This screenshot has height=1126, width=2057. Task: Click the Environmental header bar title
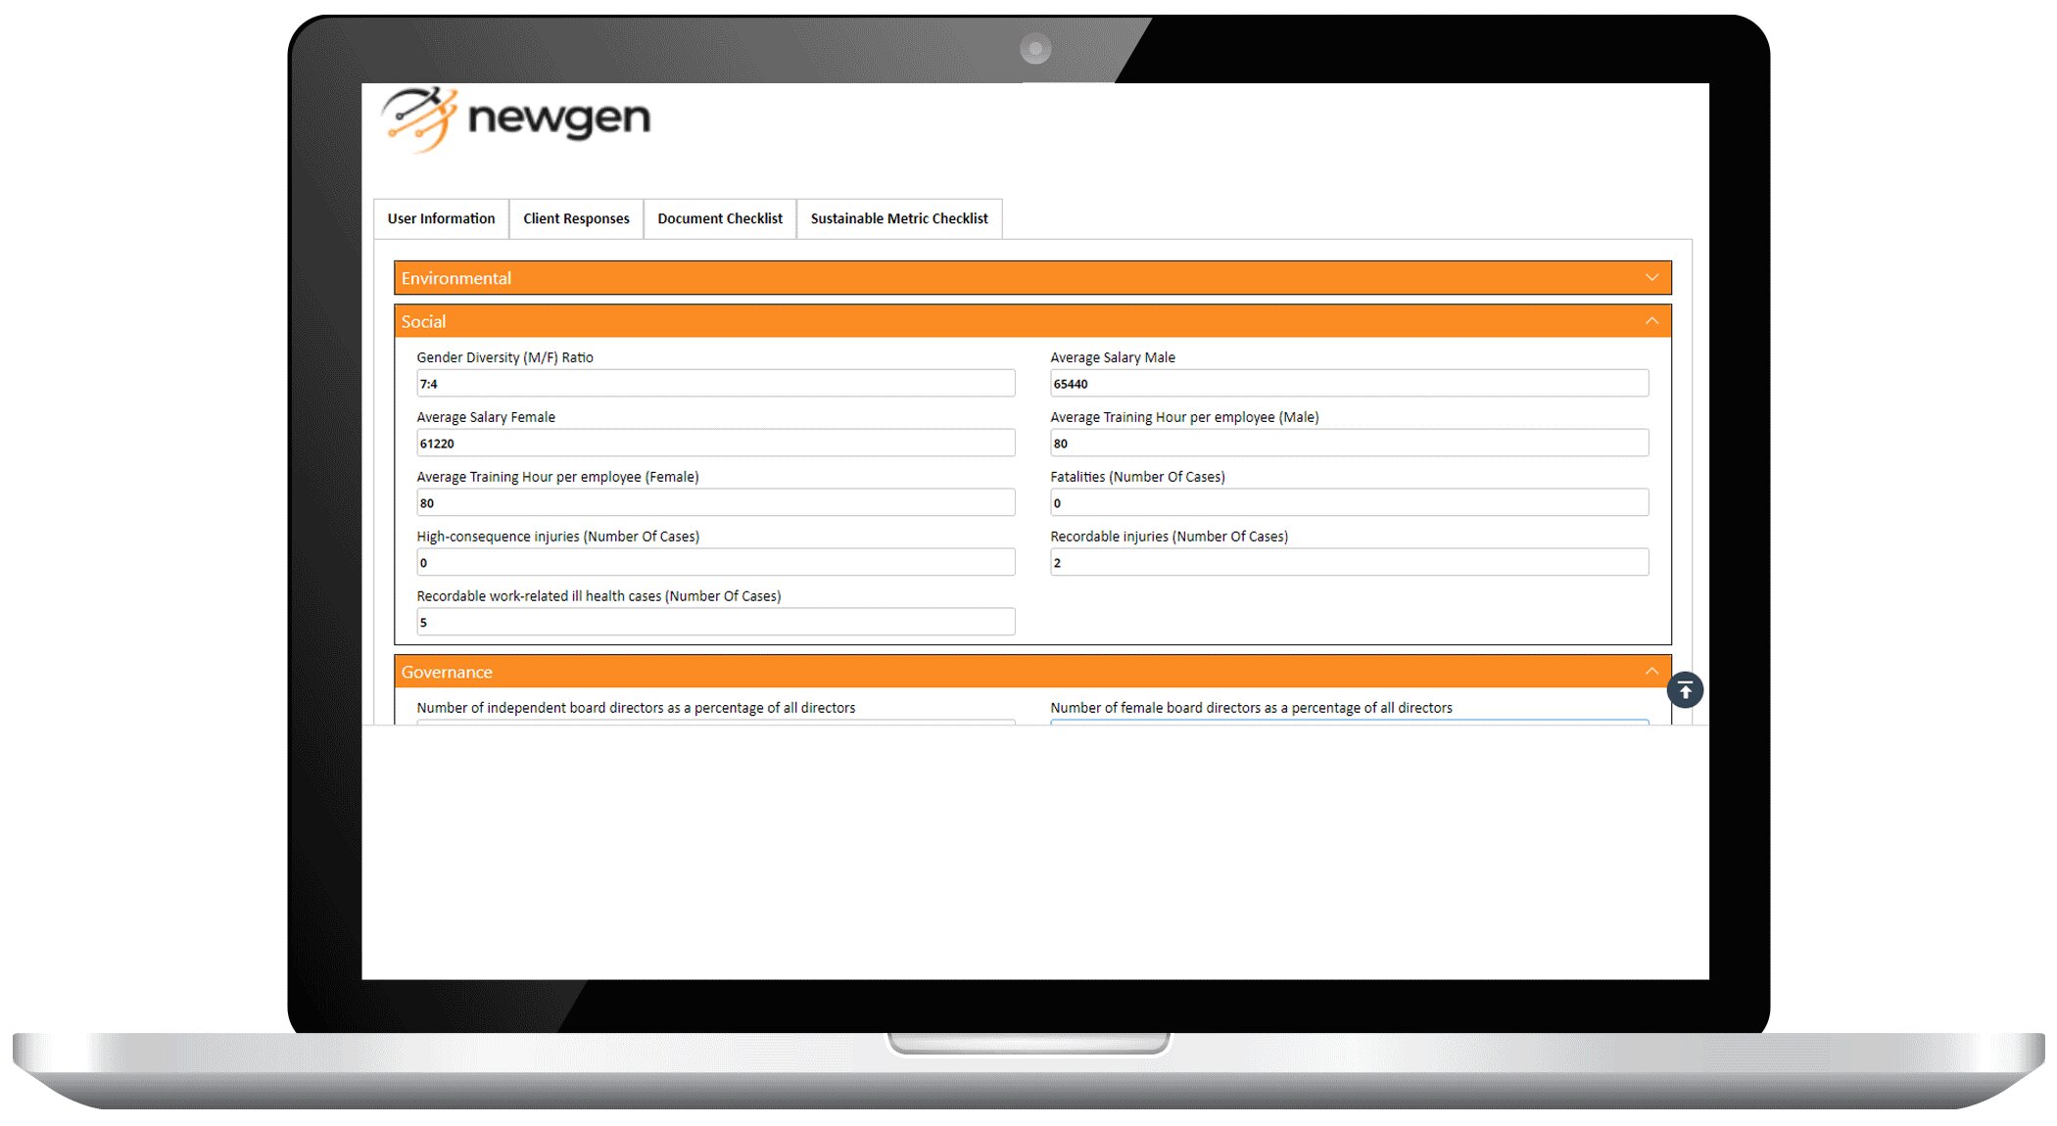(x=456, y=278)
